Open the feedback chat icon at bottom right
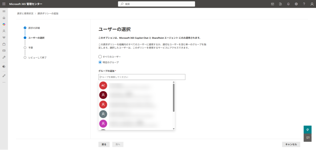The image size is (316, 150). pyautogui.click(x=307, y=138)
